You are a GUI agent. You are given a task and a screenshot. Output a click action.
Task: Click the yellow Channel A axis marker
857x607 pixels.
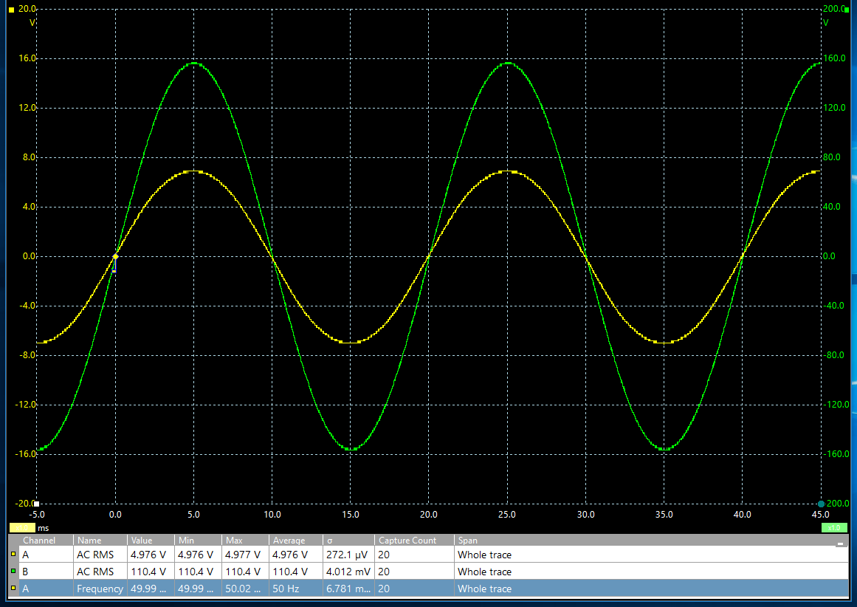tap(12, 10)
